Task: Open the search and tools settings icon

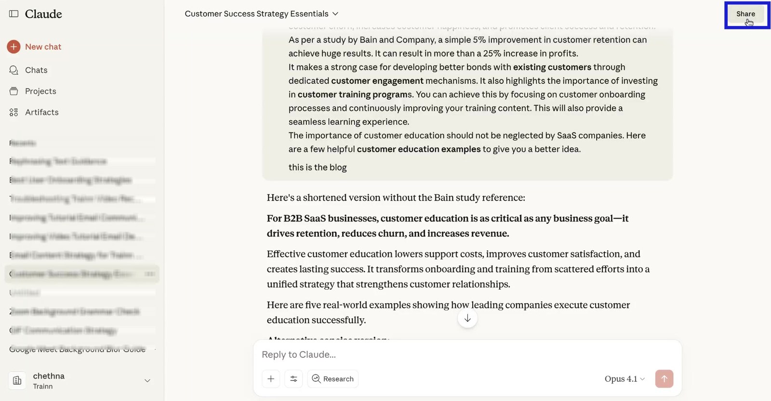Action: coord(293,379)
